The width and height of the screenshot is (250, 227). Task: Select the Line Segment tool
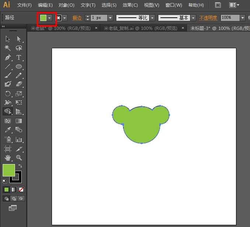pos(7,66)
